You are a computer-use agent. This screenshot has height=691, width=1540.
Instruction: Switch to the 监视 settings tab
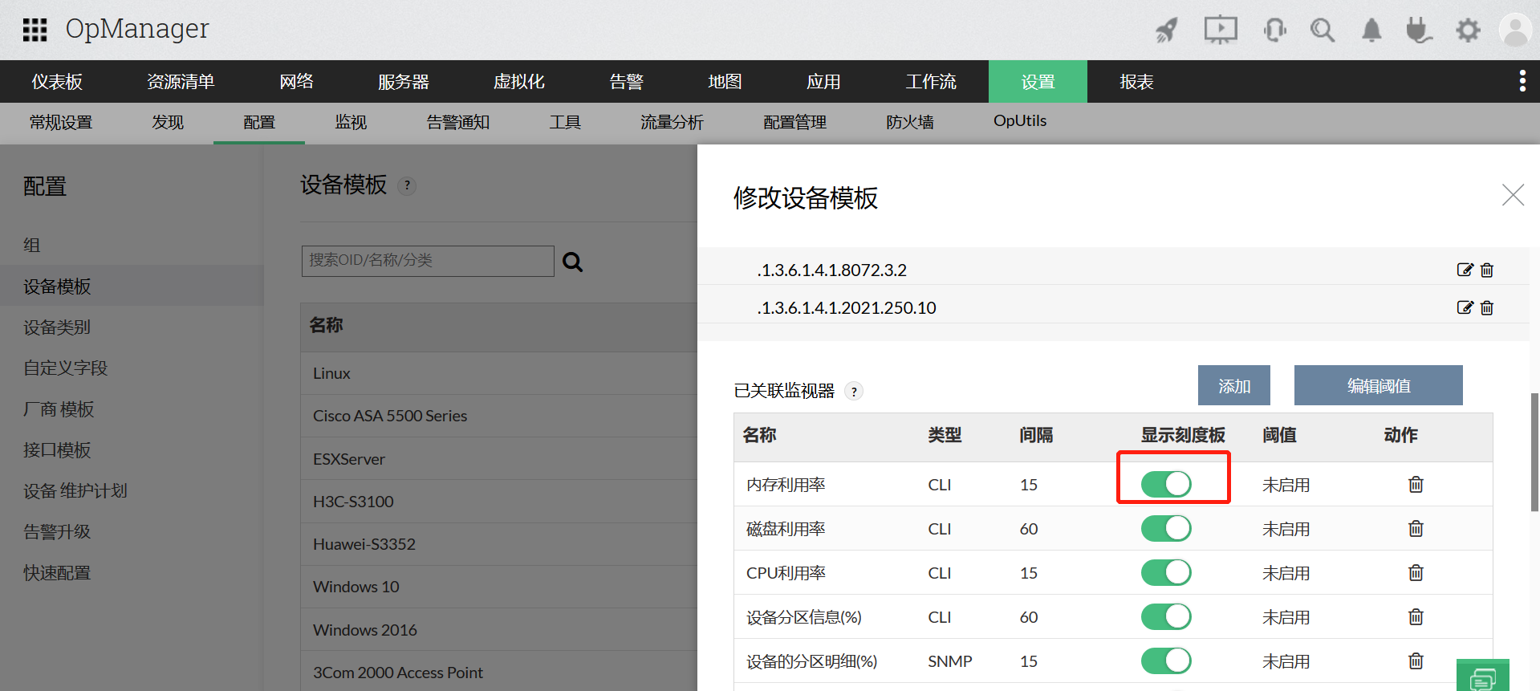coord(351,122)
